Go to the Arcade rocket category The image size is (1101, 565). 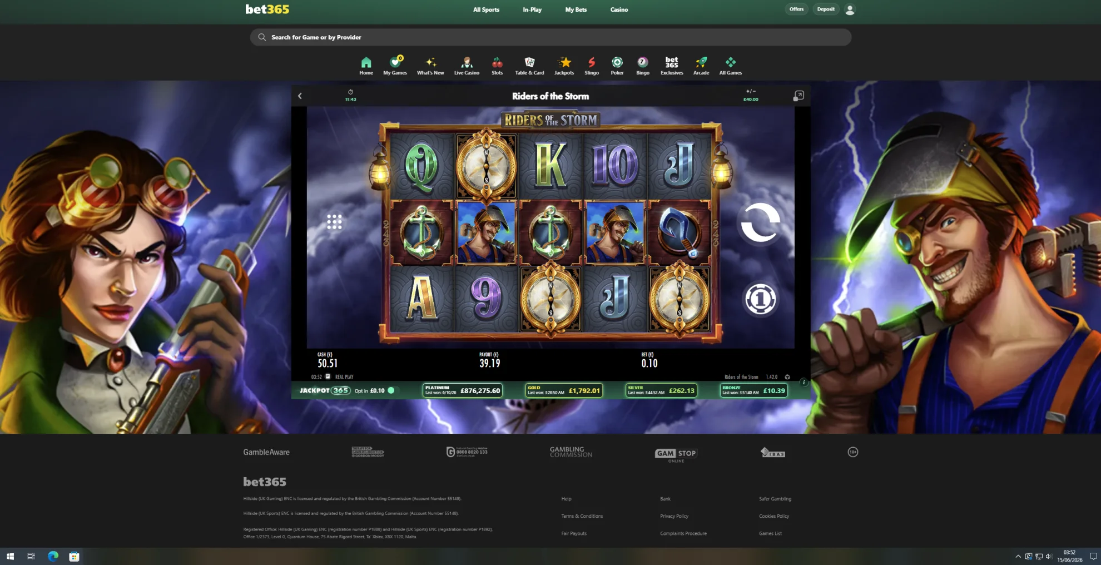coord(701,66)
